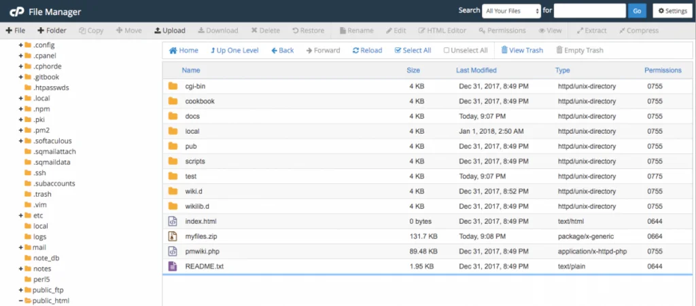Click the Go search button
Screen dimensions: 696x306
(x=637, y=11)
